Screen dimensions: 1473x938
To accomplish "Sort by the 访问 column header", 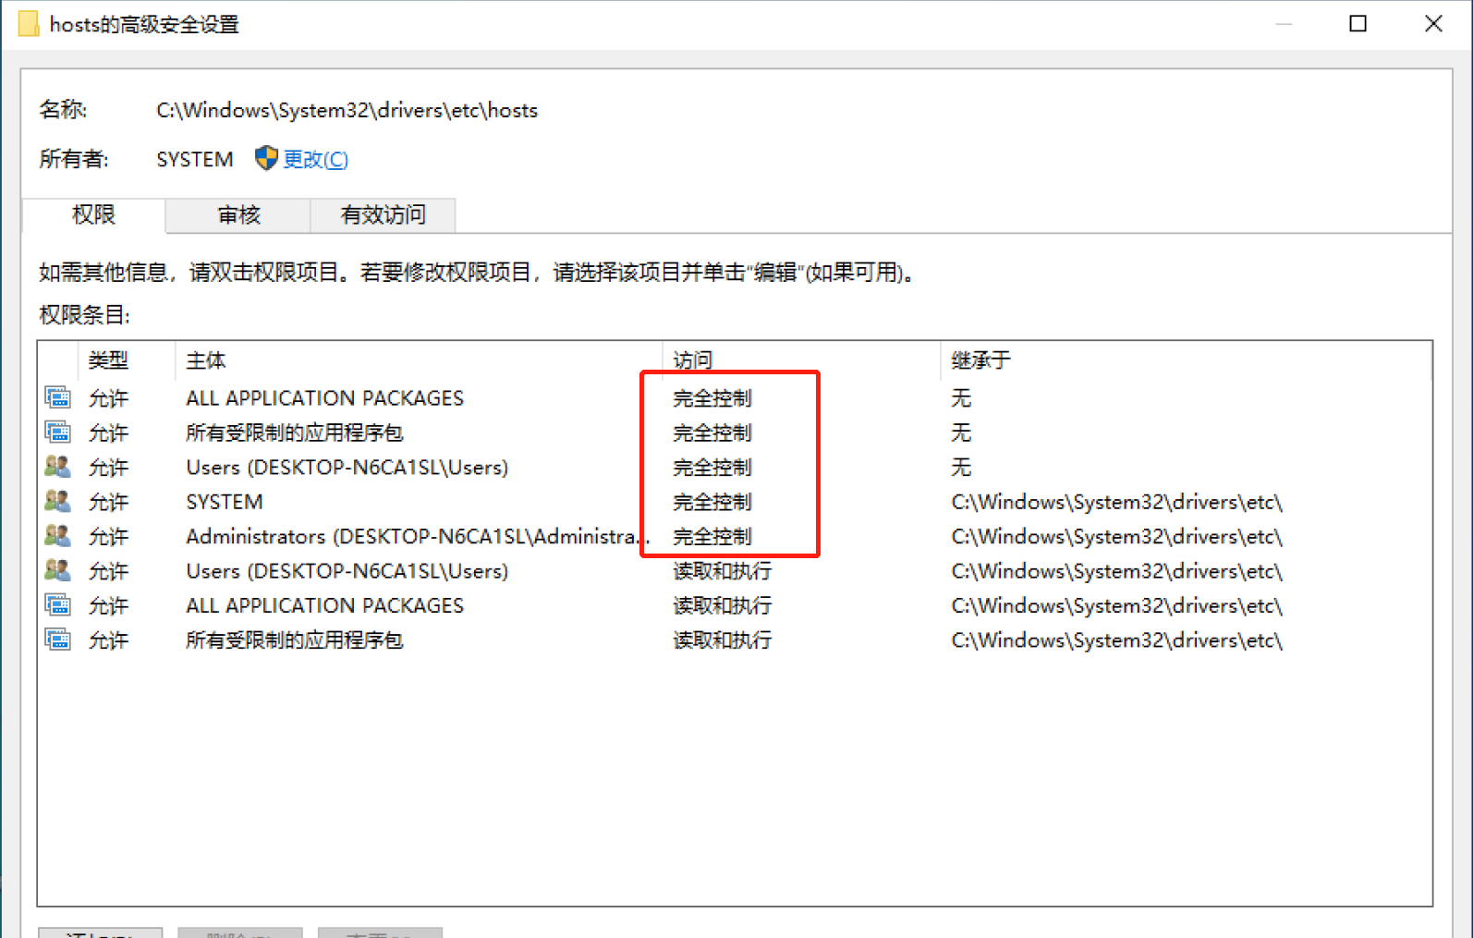I will [692, 359].
